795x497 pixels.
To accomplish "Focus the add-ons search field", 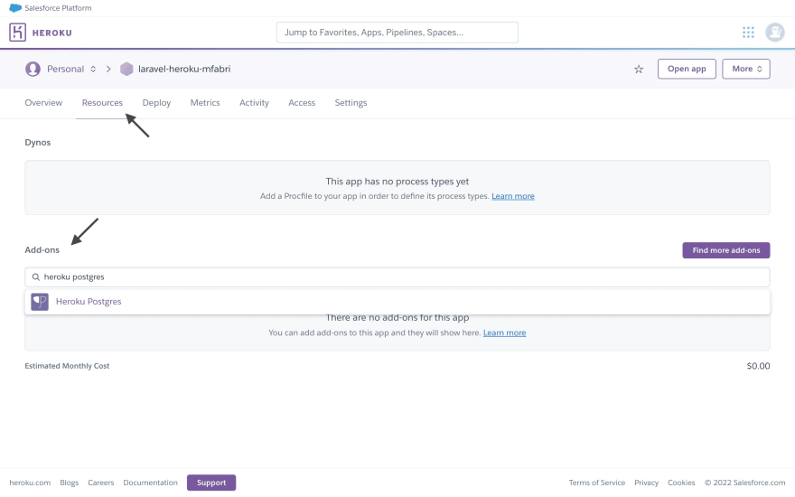I will (x=397, y=277).
